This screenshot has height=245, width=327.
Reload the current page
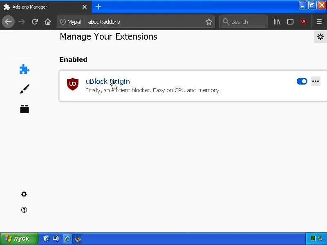(x=35, y=22)
